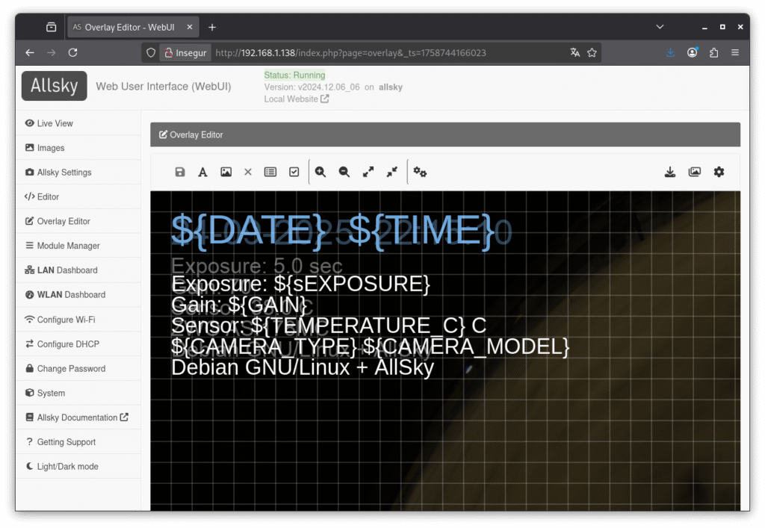765x528 pixels.
Task: Click the compress arrows fit icon
Action: (391, 172)
